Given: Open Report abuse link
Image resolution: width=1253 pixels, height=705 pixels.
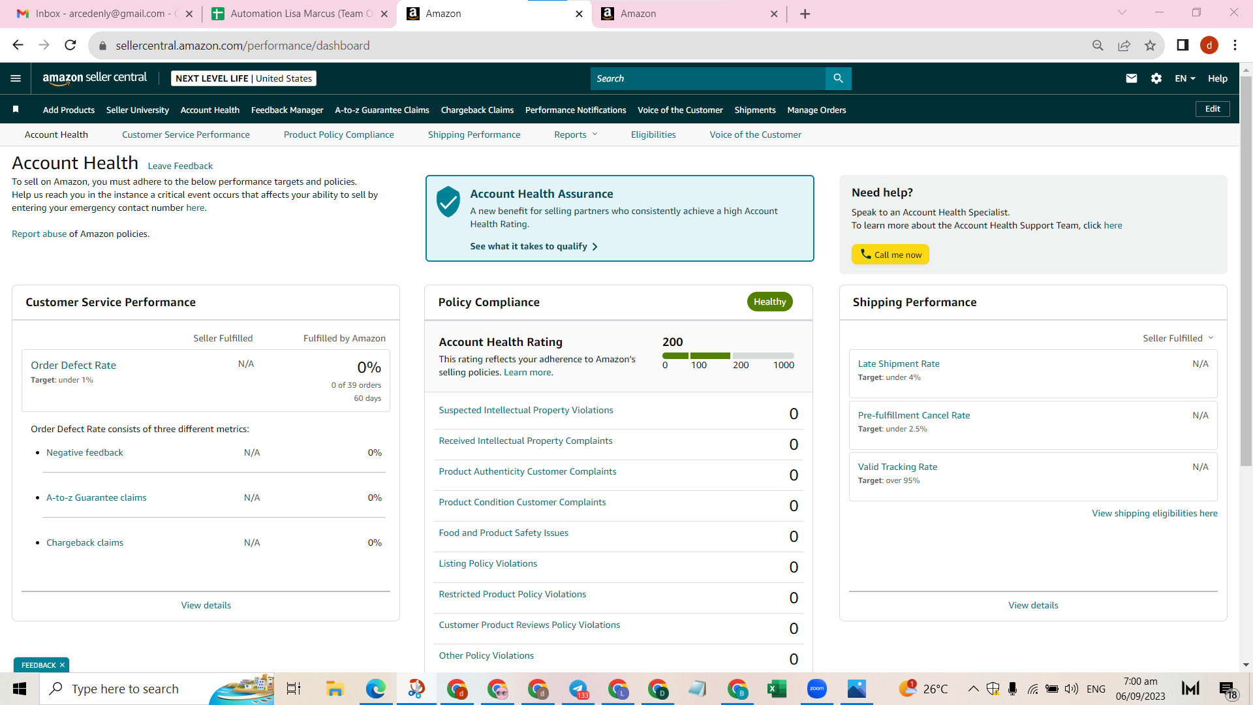Looking at the screenshot, I should [x=39, y=234].
